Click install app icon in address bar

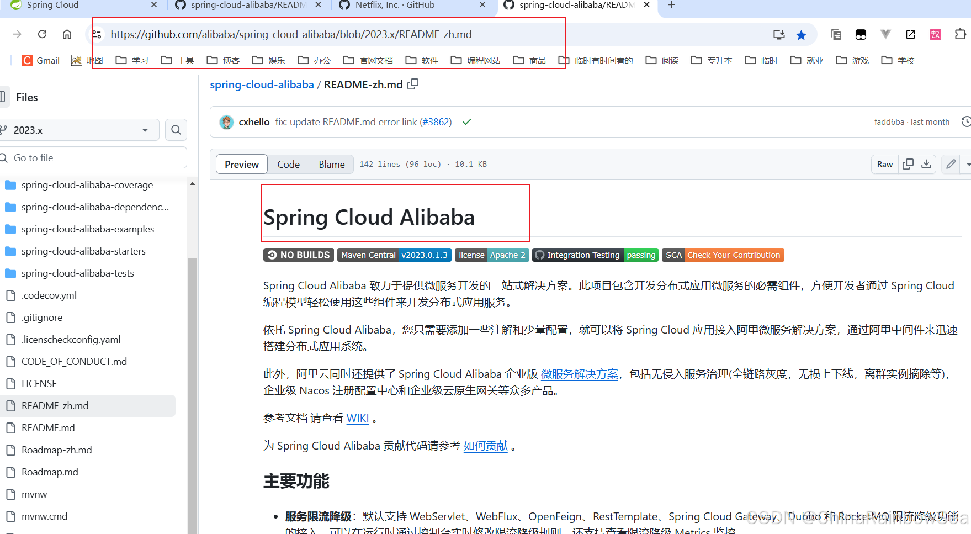tap(779, 34)
